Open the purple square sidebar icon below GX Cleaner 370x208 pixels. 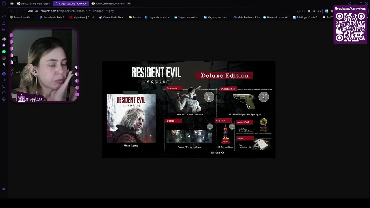pos(4,29)
